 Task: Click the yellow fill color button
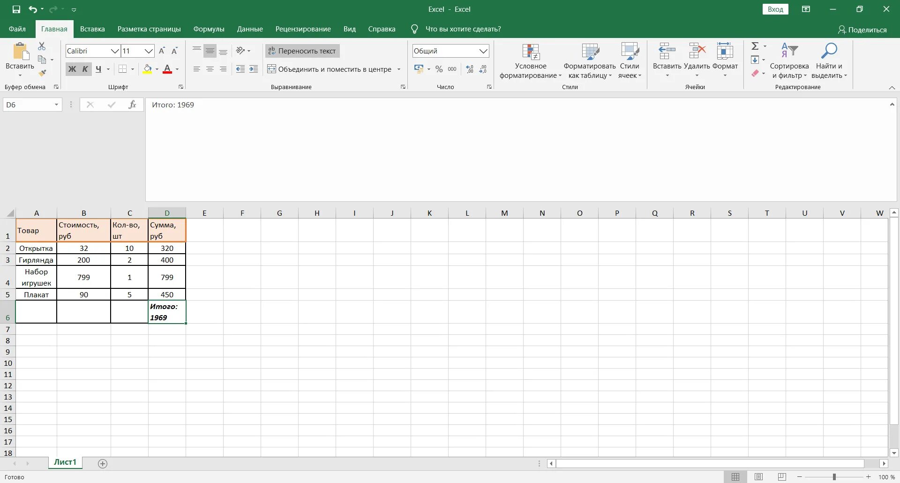147,69
